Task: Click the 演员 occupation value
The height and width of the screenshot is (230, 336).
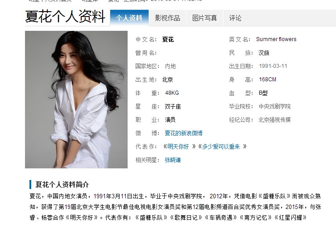Action: coord(170,120)
